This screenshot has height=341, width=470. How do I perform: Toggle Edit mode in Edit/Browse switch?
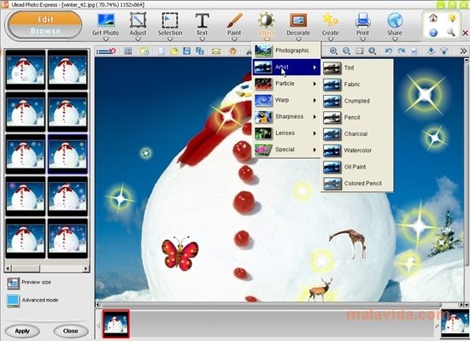pos(45,20)
